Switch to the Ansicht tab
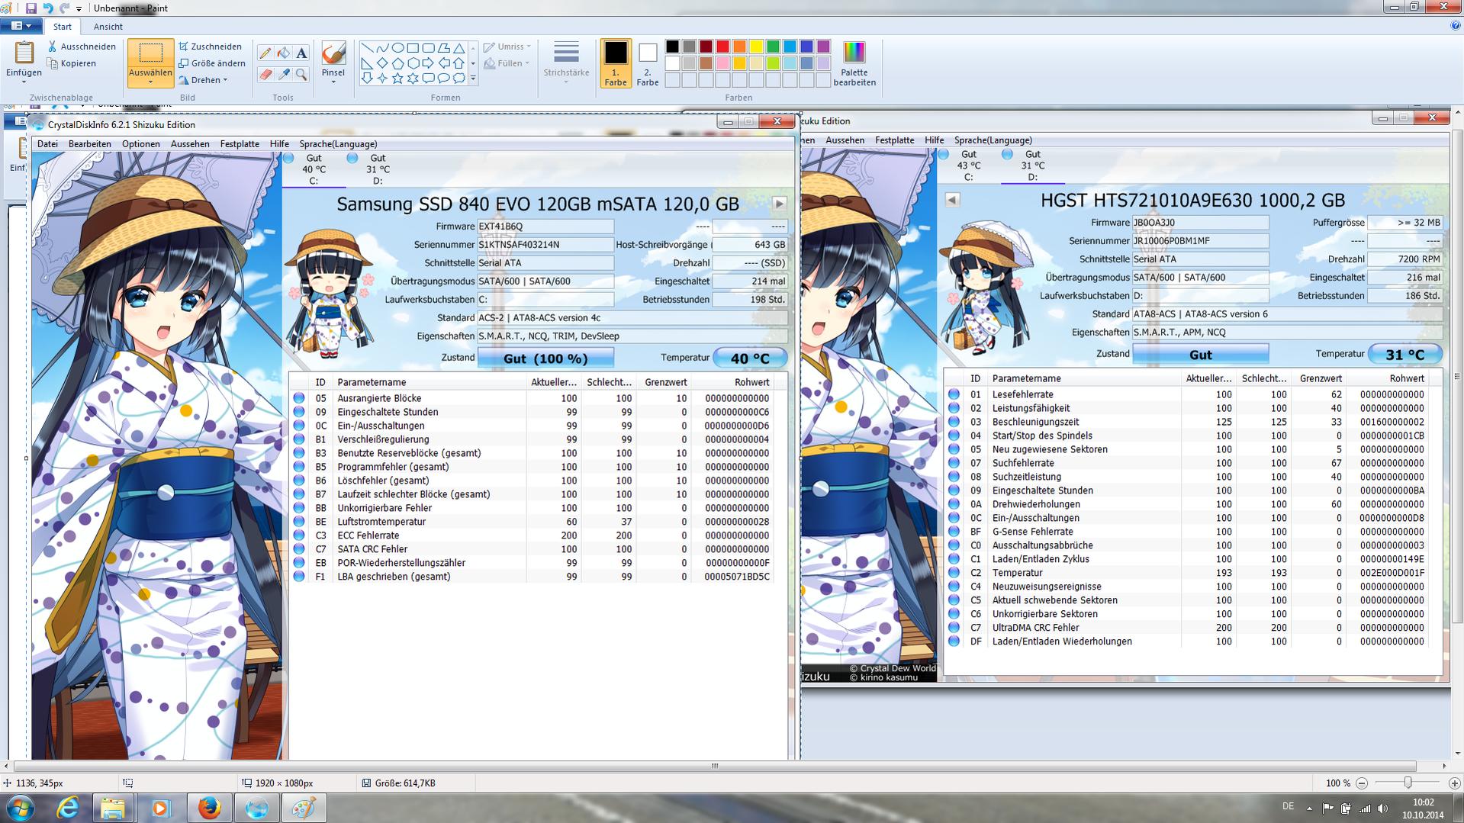 click(108, 27)
